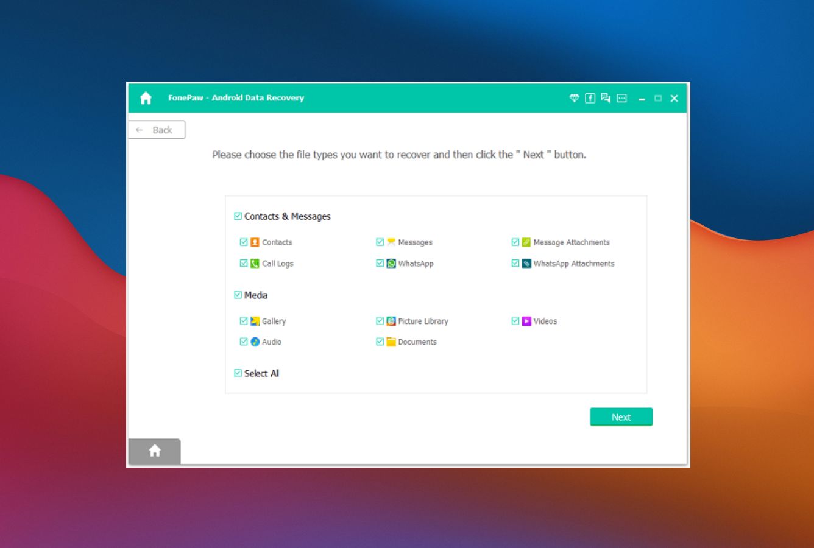The width and height of the screenshot is (814, 548).
Task: Click the 'WhatsApp Attachments' label text
Action: point(574,264)
